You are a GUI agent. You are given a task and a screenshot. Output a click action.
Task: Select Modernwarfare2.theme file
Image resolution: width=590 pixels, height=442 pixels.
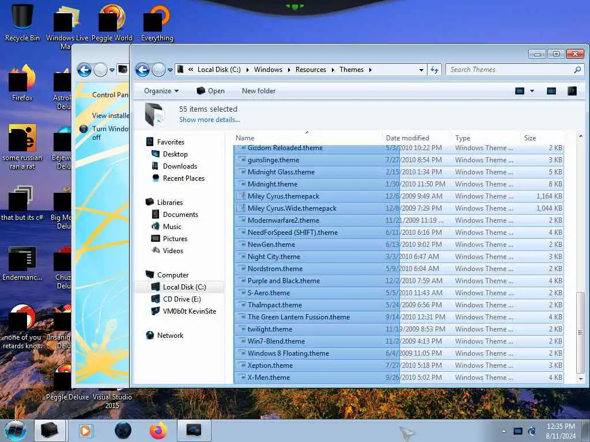pos(399,220)
